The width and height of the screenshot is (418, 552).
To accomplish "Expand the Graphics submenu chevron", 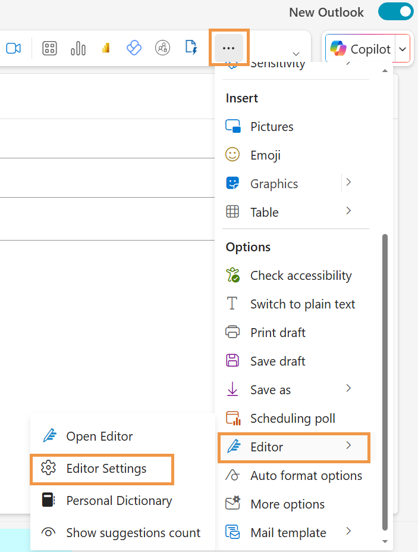I will 348,182.
